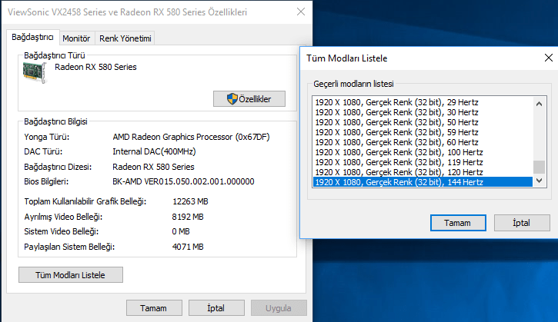Viewport: 558px width, 322px height.
Task: Cancel properties window with İptal
Action: 216,308
